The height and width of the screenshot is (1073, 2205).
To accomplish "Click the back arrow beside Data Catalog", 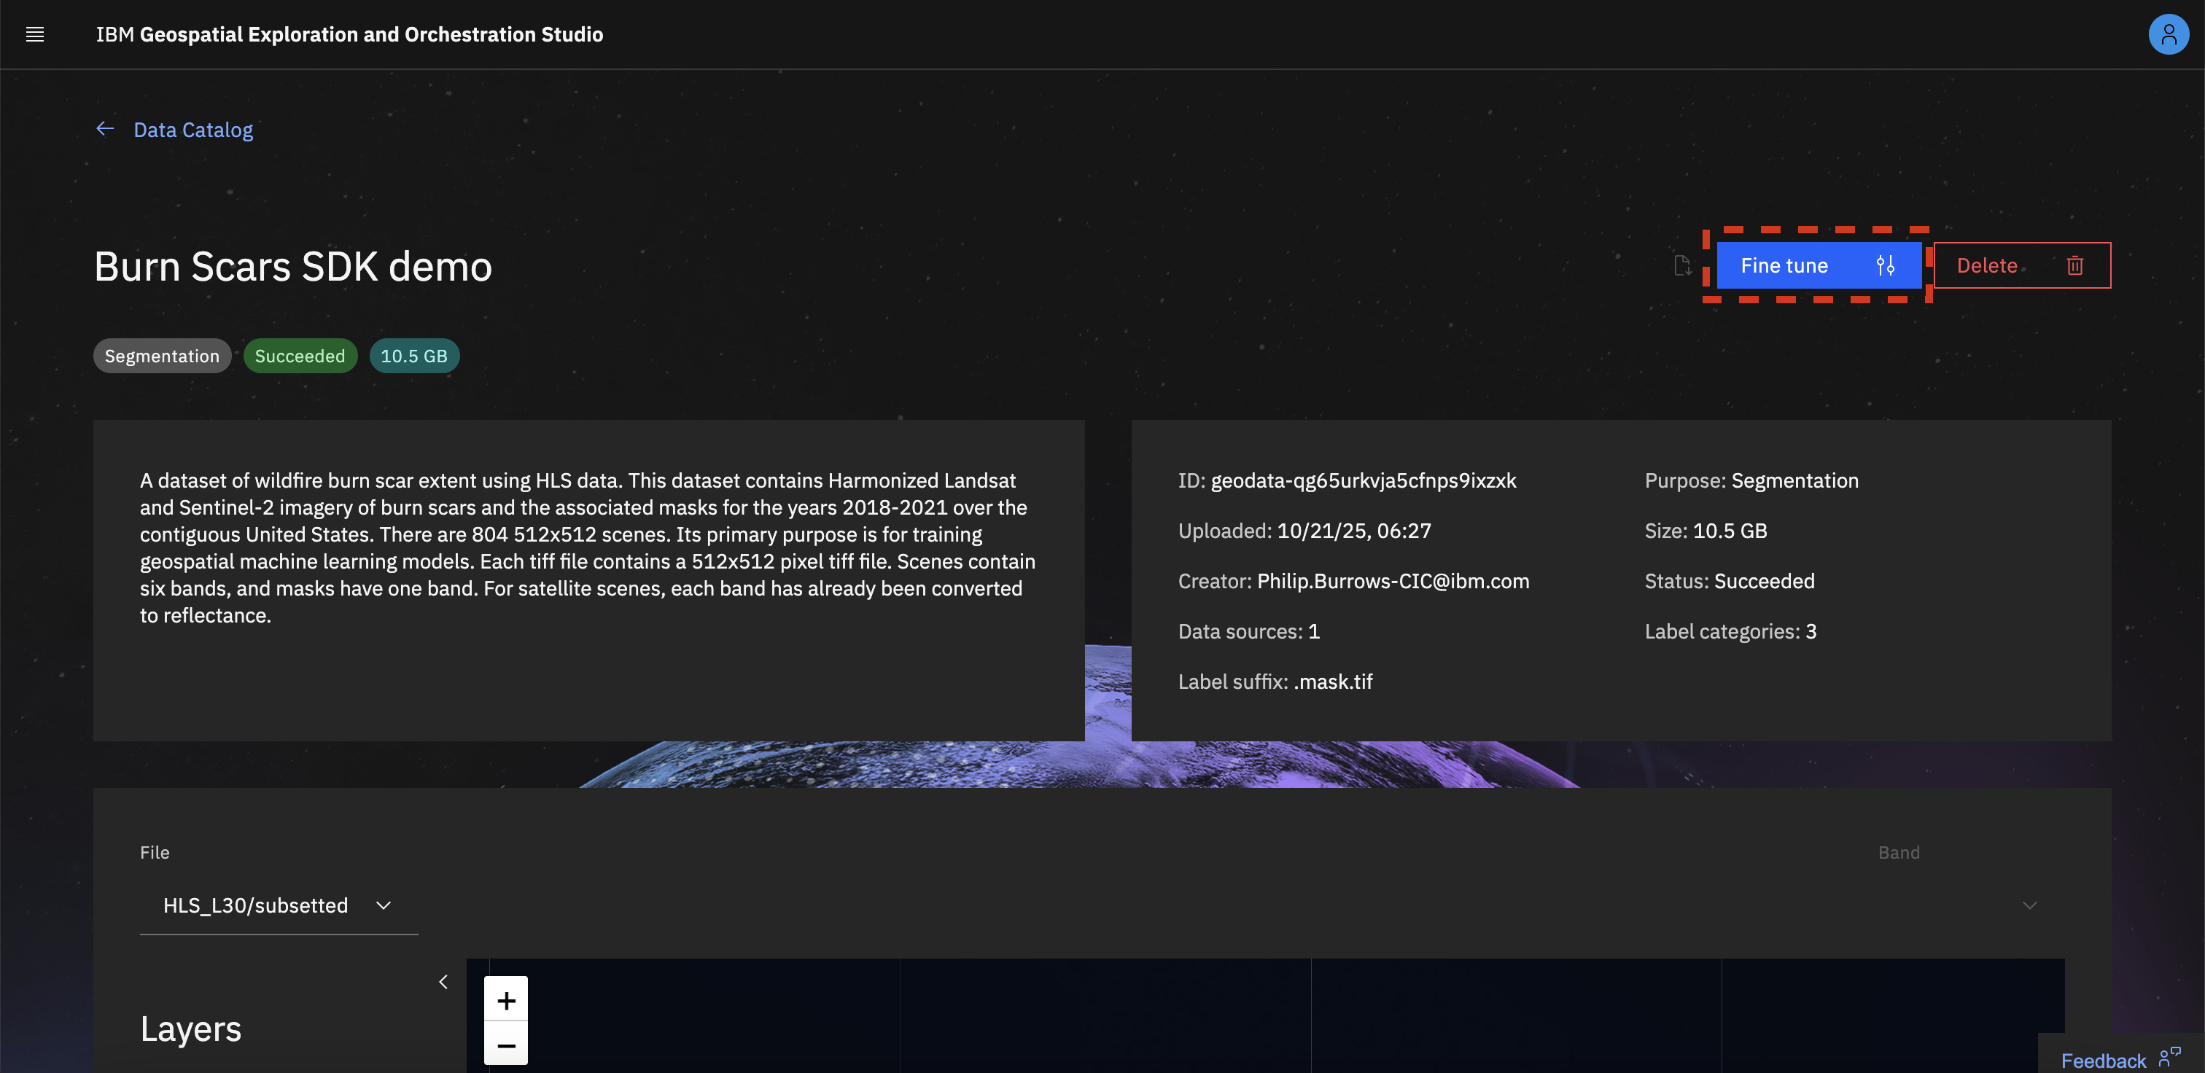I will pos(104,129).
